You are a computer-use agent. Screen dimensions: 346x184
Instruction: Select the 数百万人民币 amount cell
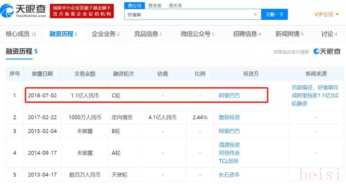tap(85, 175)
